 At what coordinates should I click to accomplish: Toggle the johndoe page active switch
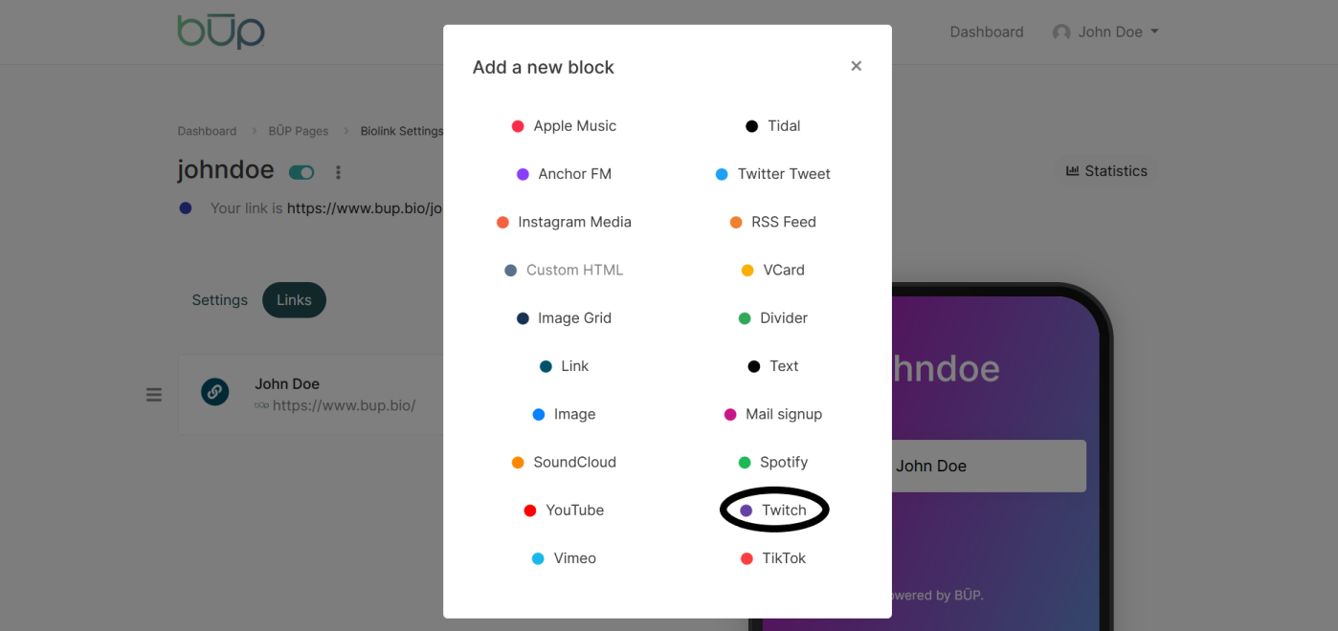pyautogui.click(x=301, y=172)
